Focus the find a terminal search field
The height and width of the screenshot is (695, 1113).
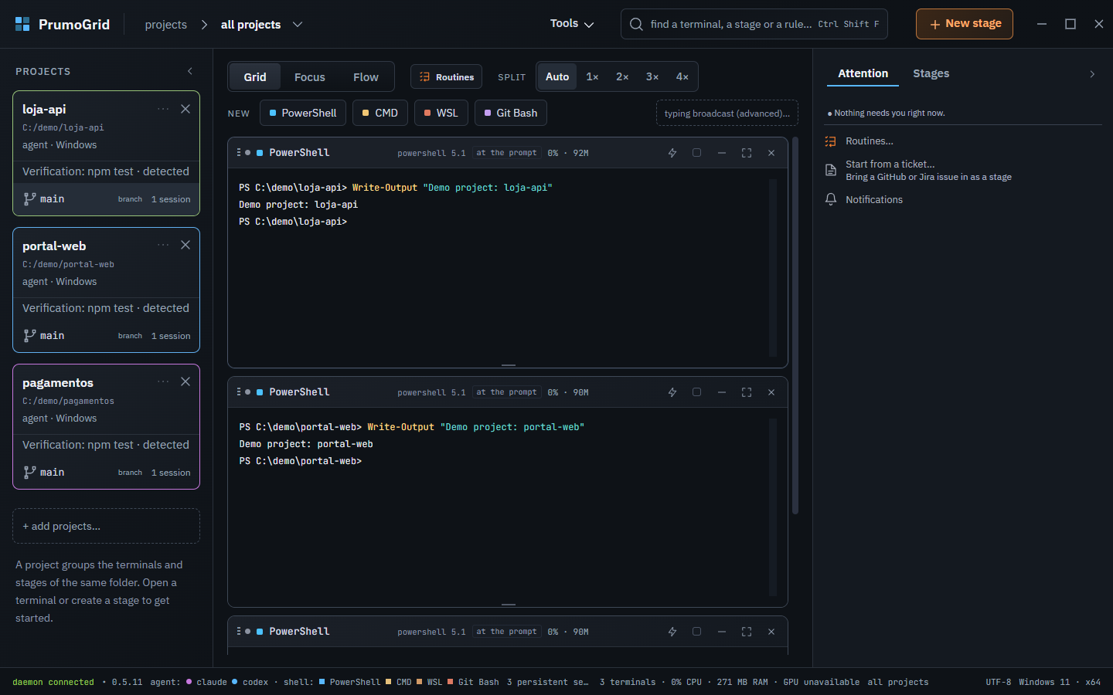pos(754,24)
